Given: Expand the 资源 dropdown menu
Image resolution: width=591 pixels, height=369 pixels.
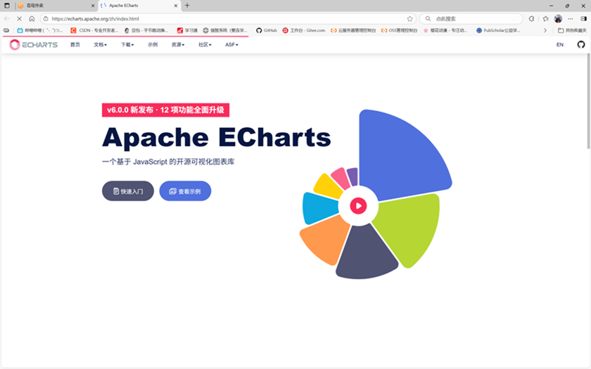Looking at the screenshot, I should pos(178,45).
